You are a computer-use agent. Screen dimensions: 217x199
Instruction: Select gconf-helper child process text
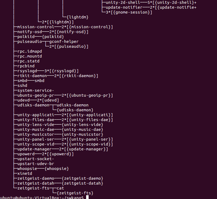(64, 42)
